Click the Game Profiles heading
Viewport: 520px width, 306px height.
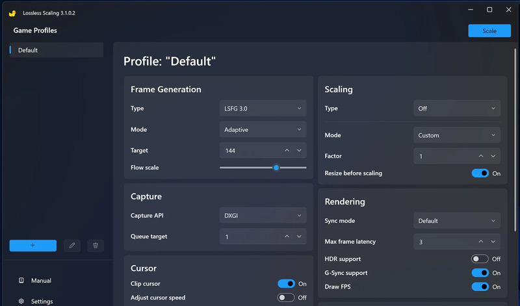(x=35, y=31)
